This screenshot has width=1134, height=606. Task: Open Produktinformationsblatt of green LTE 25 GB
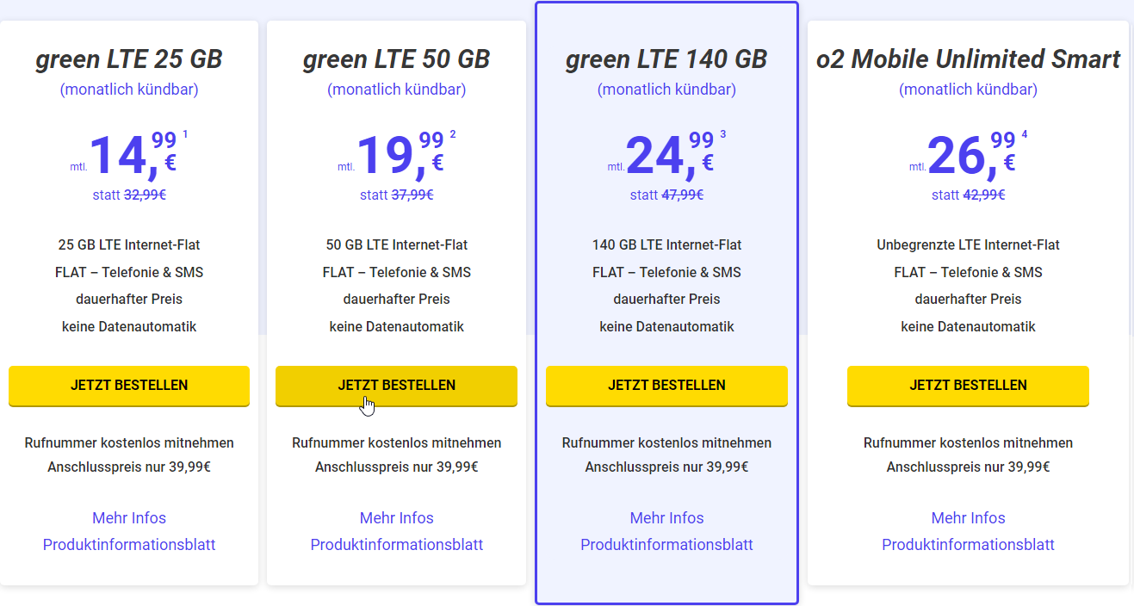tap(128, 544)
